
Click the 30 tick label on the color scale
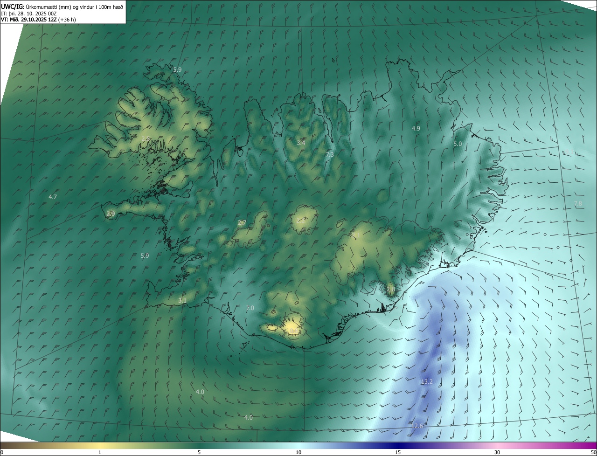point(497,453)
